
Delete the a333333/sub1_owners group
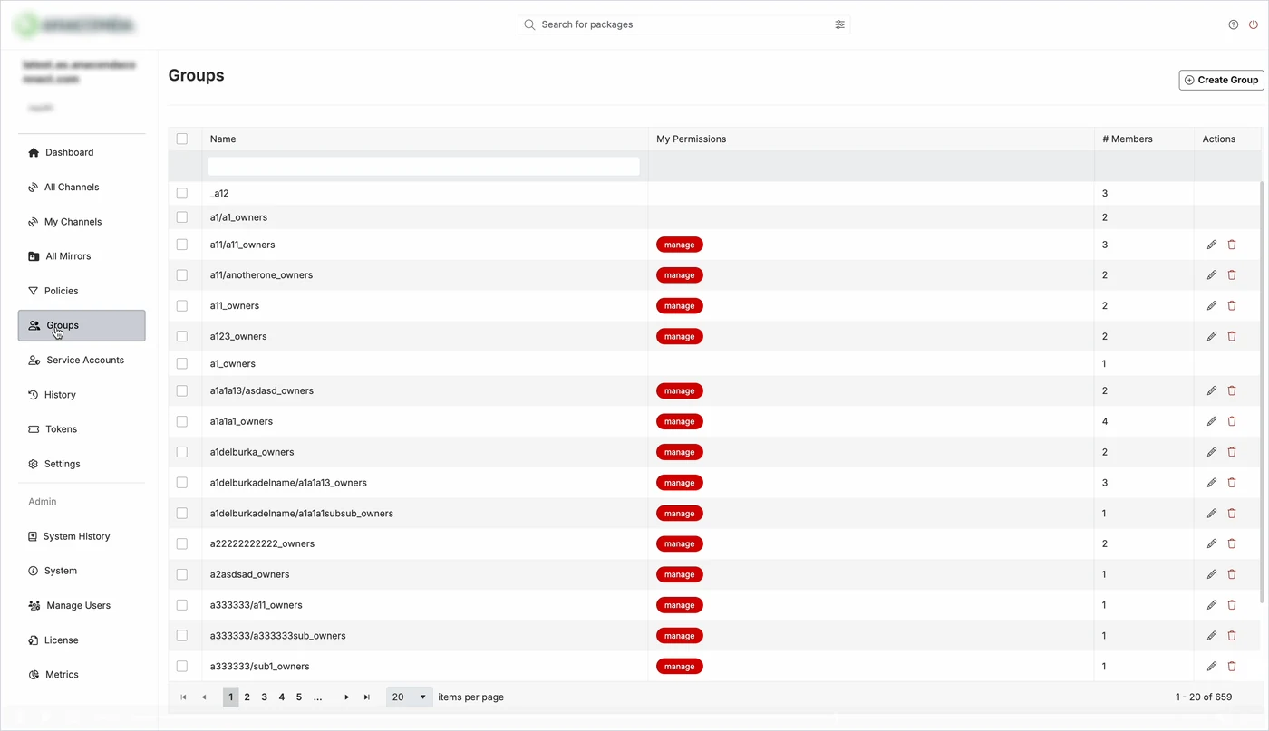click(x=1232, y=666)
